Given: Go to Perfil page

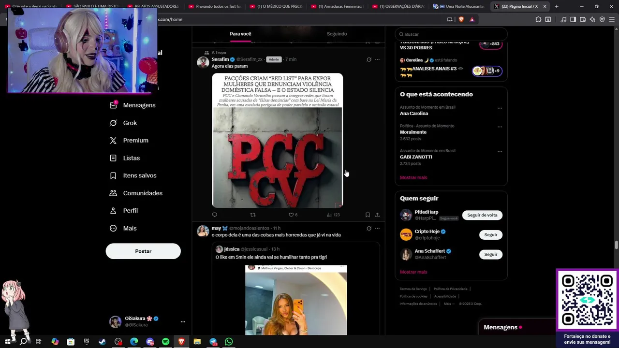Looking at the screenshot, I should [x=124, y=211].
